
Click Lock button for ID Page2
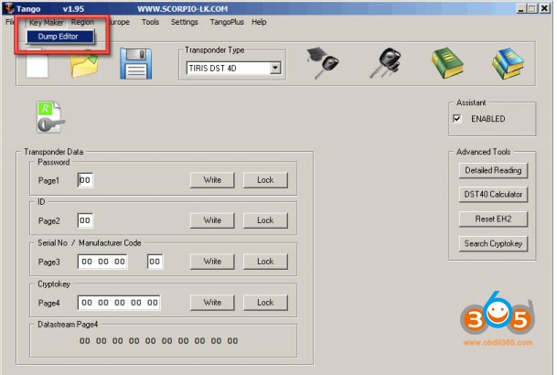(265, 220)
